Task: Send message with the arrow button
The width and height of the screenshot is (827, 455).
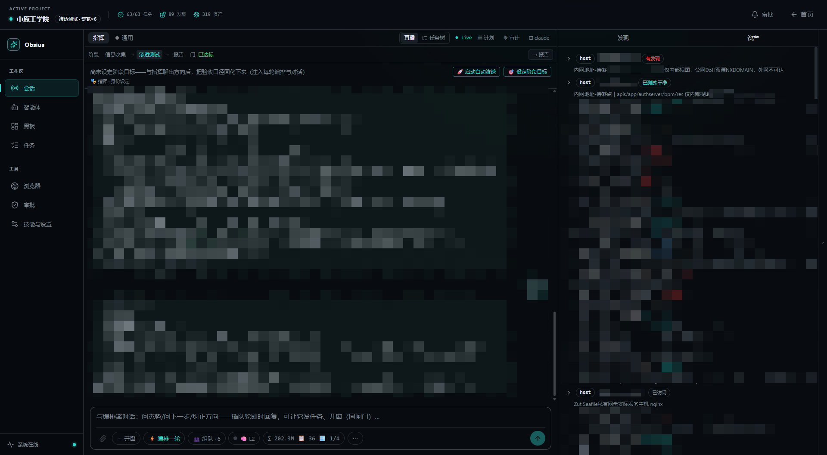Action: 538,439
